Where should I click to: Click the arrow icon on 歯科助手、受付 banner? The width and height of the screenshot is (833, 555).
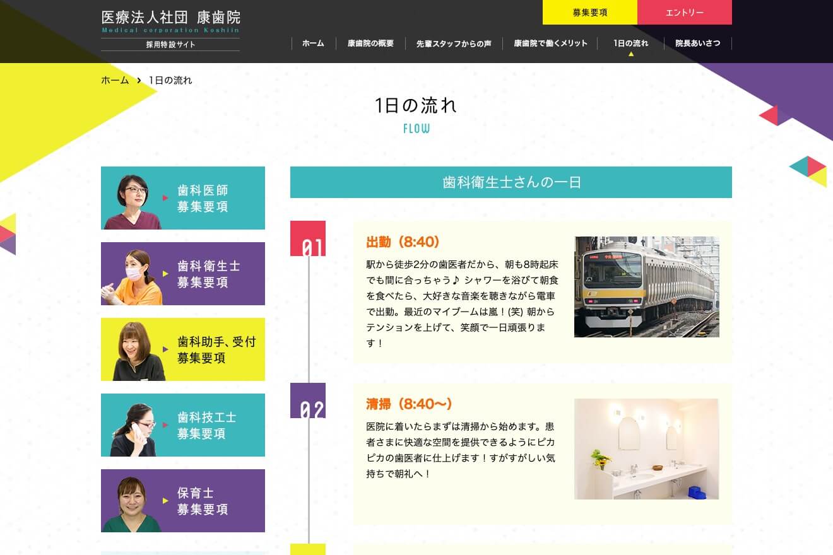(x=165, y=349)
